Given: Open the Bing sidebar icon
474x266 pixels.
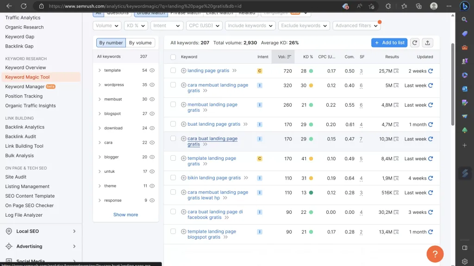Looking at the screenshot, I should coord(465,6).
